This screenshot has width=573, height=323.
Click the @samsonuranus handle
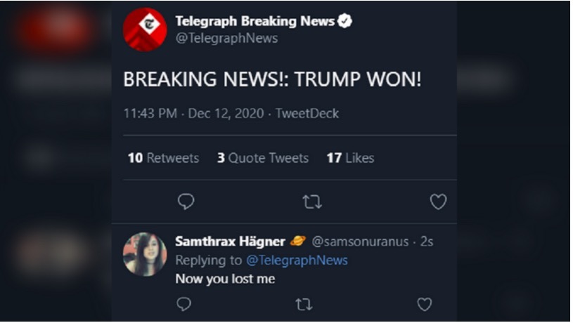[359, 242]
